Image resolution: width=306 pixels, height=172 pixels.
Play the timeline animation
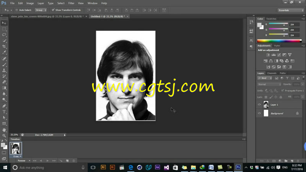[47, 161]
